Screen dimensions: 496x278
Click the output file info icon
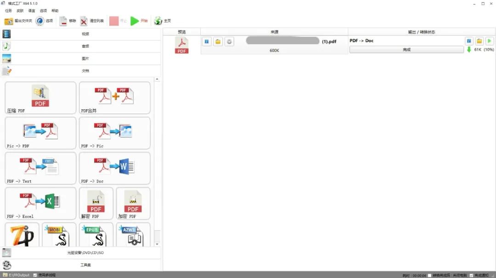tap(469, 41)
